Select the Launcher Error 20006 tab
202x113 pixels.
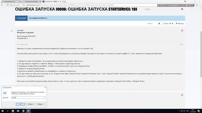pyautogui.click(x=52, y=2)
